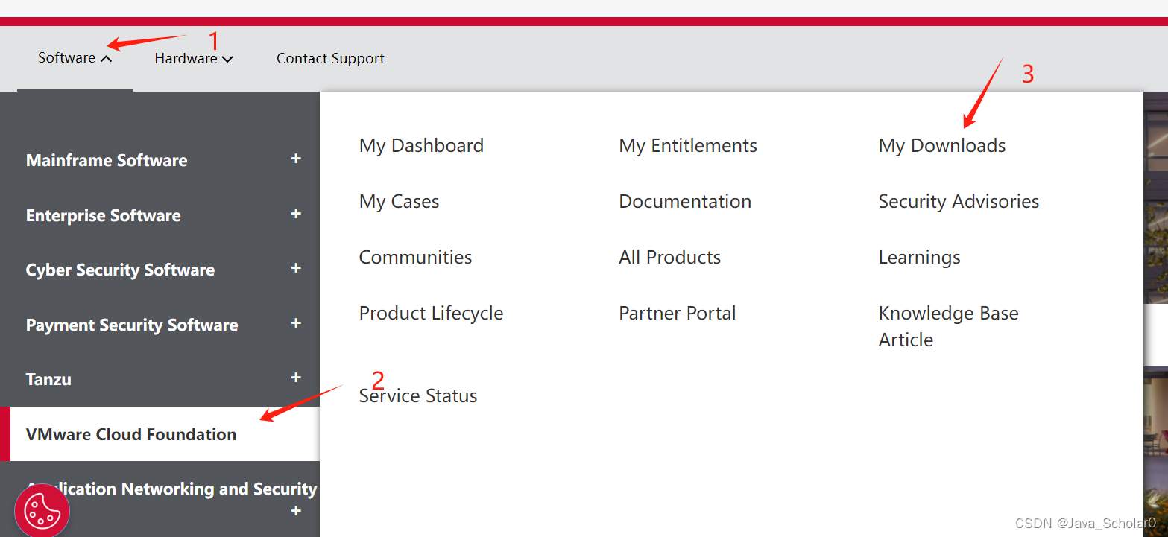Expand Enterprise Software with its plus icon
Screen dimensions: 1168x537
pyautogui.click(x=296, y=214)
